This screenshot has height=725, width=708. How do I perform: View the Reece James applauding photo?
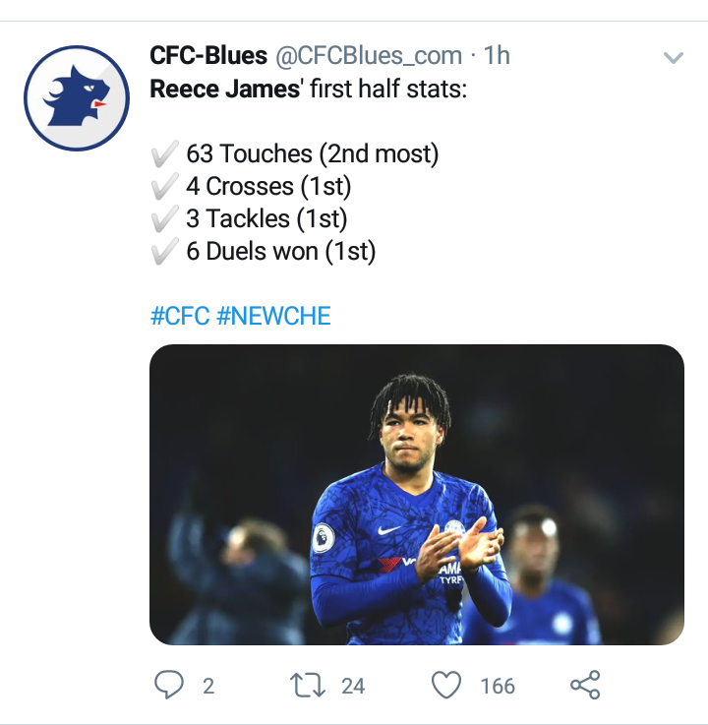tap(416, 494)
